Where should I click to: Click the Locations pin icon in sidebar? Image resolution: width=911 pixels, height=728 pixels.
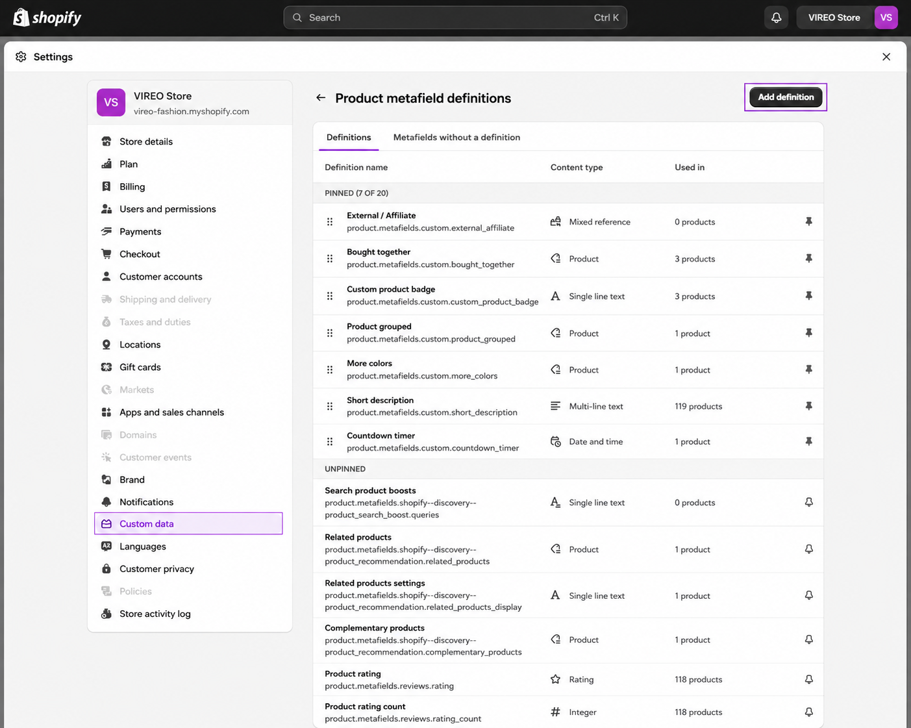coord(106,345)
